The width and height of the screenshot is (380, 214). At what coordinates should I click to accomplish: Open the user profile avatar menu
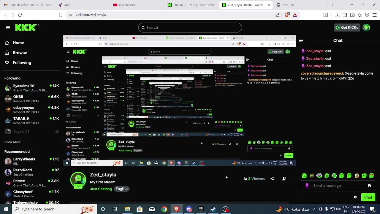click(366, 28)
